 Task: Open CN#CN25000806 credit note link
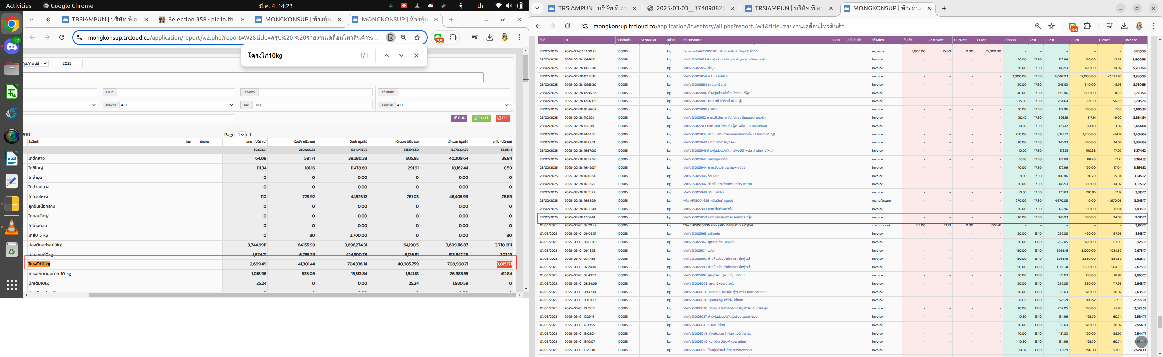(x=717, y=225)
